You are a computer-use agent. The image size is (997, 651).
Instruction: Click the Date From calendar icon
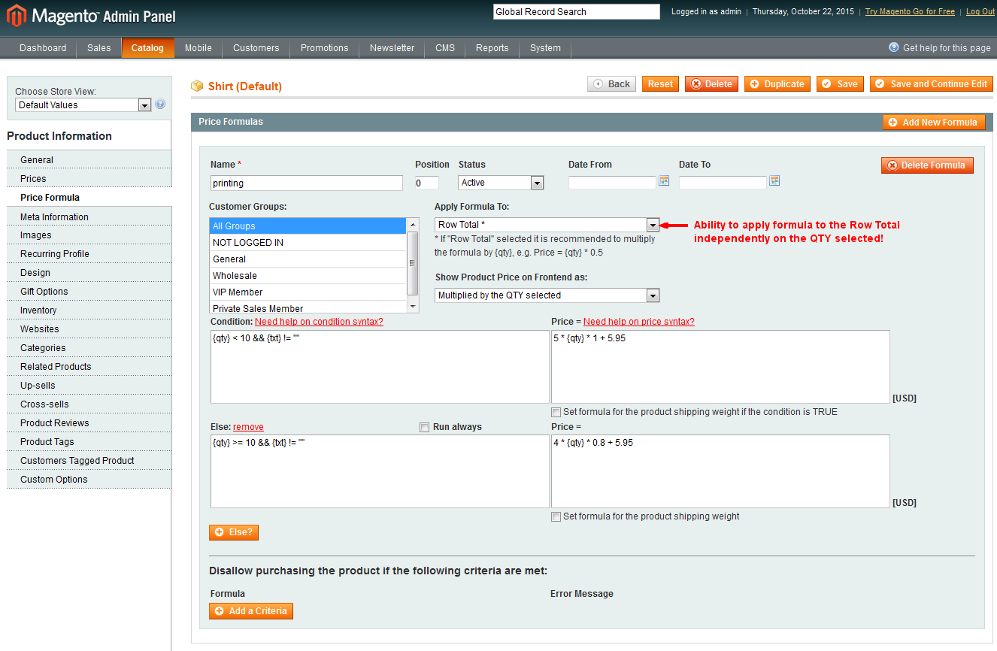click(x=664, y=180)
